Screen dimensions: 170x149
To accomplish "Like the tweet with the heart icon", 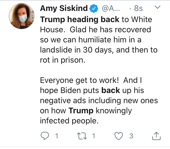I will tap(119, 136).
